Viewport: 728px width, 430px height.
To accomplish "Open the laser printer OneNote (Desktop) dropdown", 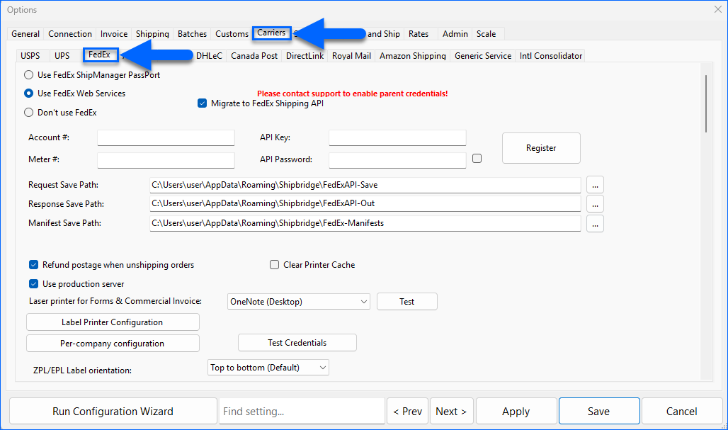I will [299, 301].
